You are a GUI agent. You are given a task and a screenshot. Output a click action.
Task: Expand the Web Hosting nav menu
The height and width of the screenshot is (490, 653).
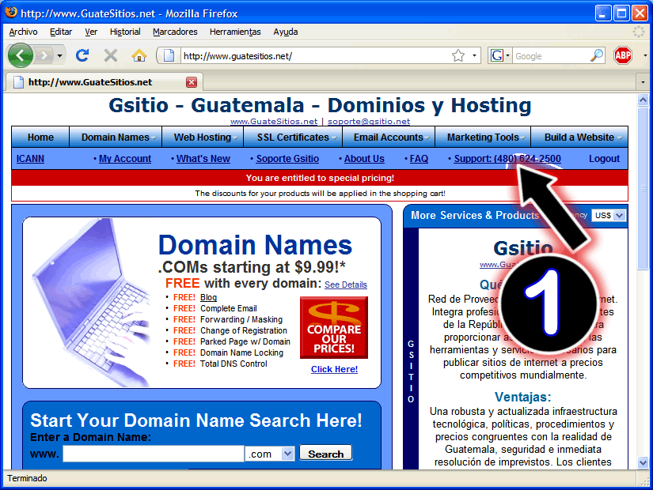click(203, 137)
